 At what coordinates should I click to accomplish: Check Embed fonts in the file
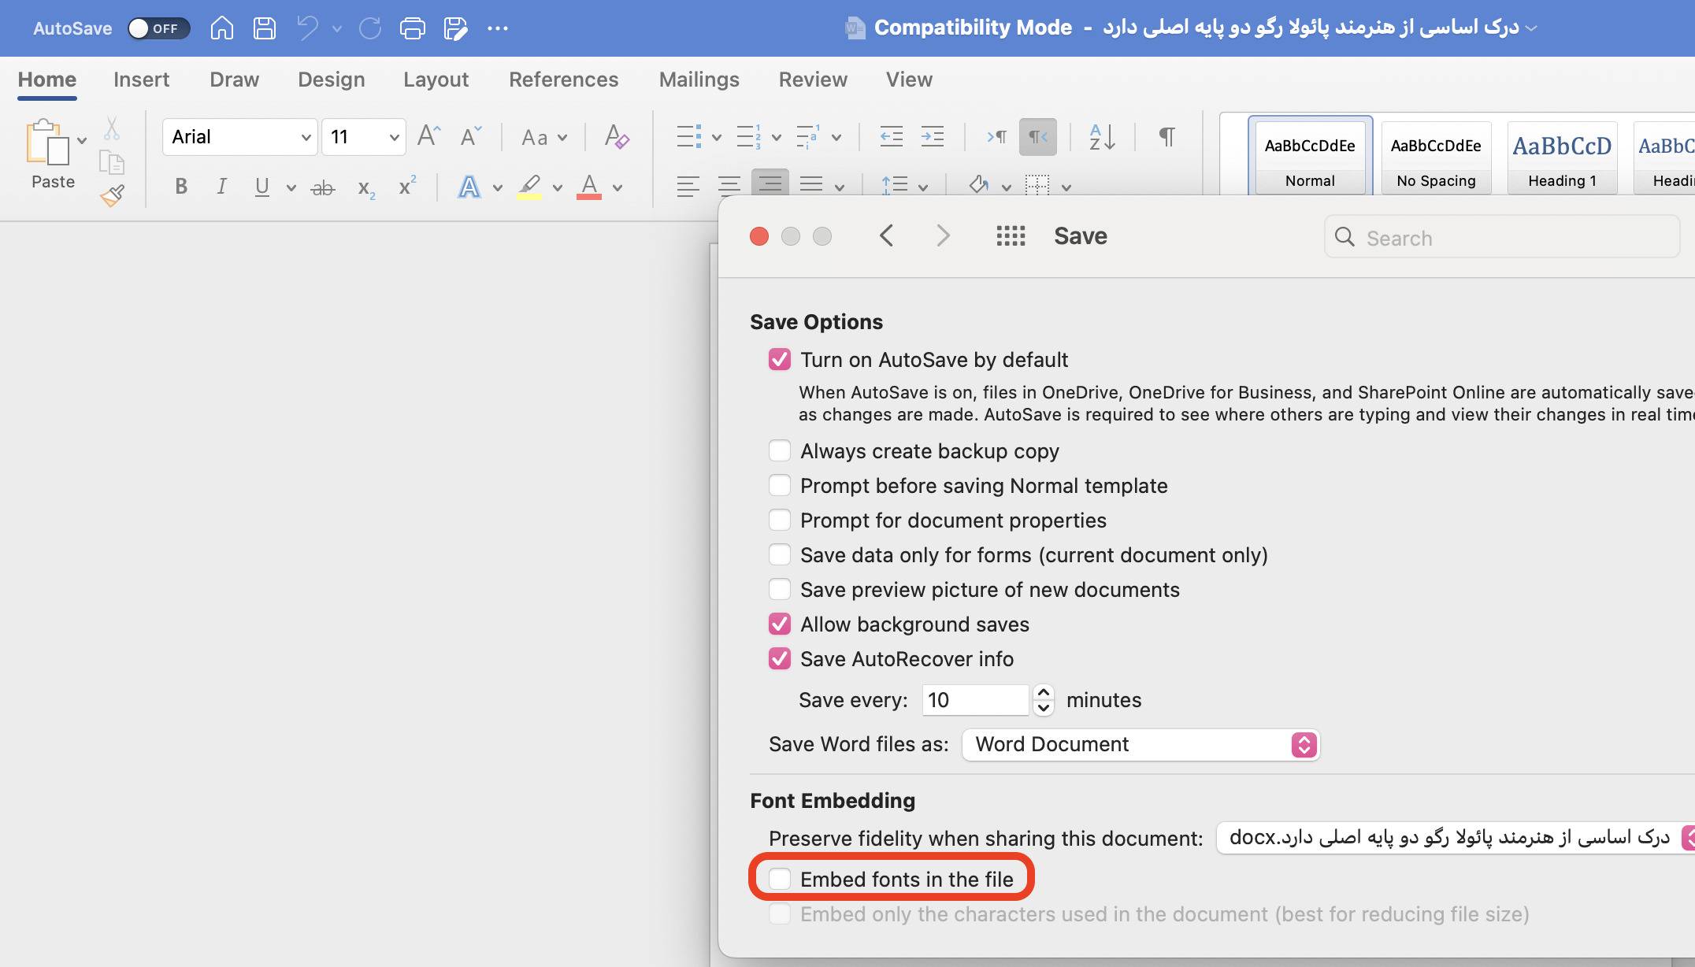click(x=781, y=879)
